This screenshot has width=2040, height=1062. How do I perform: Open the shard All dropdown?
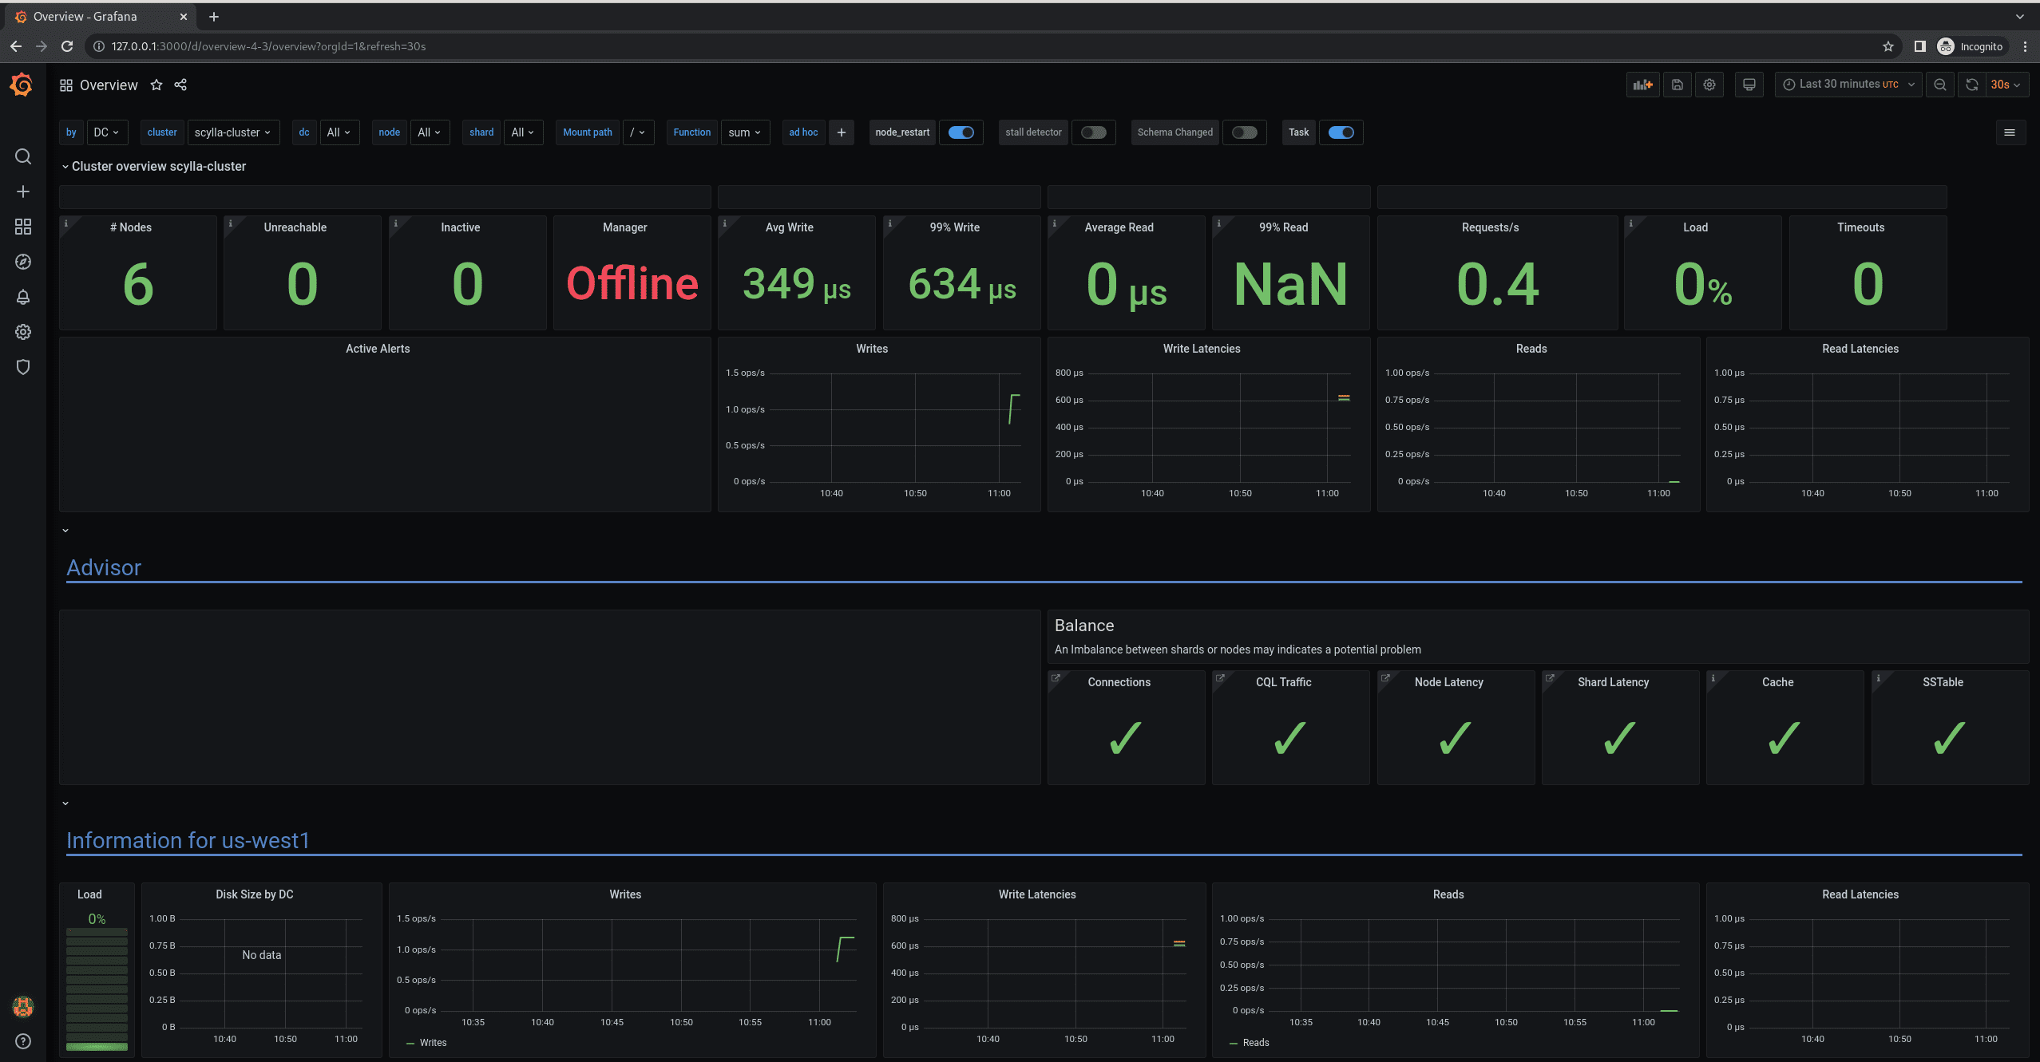click(523, 132)
